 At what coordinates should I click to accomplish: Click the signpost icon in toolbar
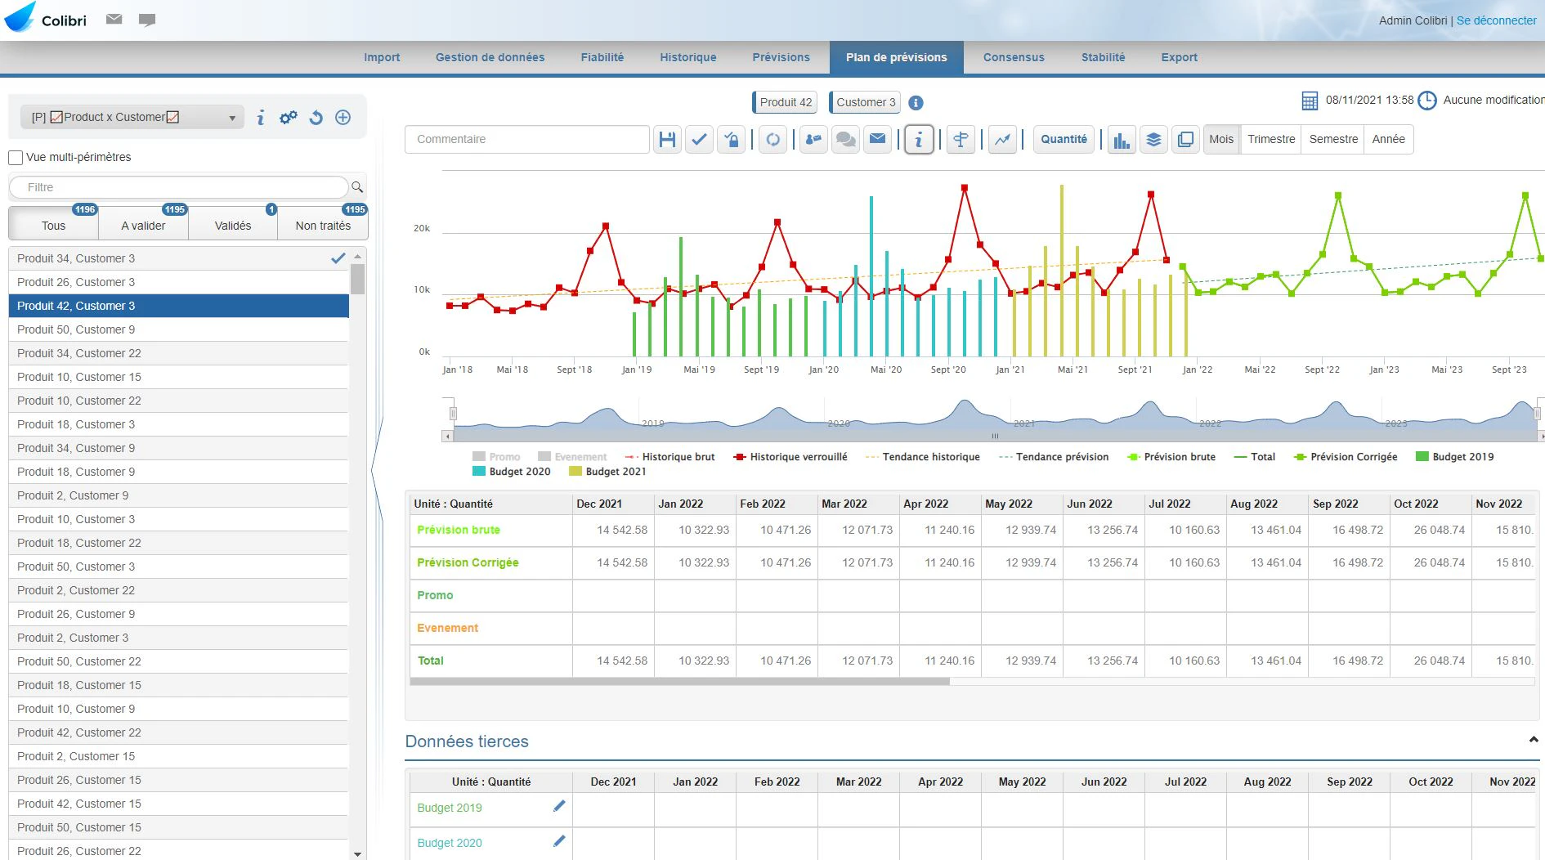click(961, 140)
